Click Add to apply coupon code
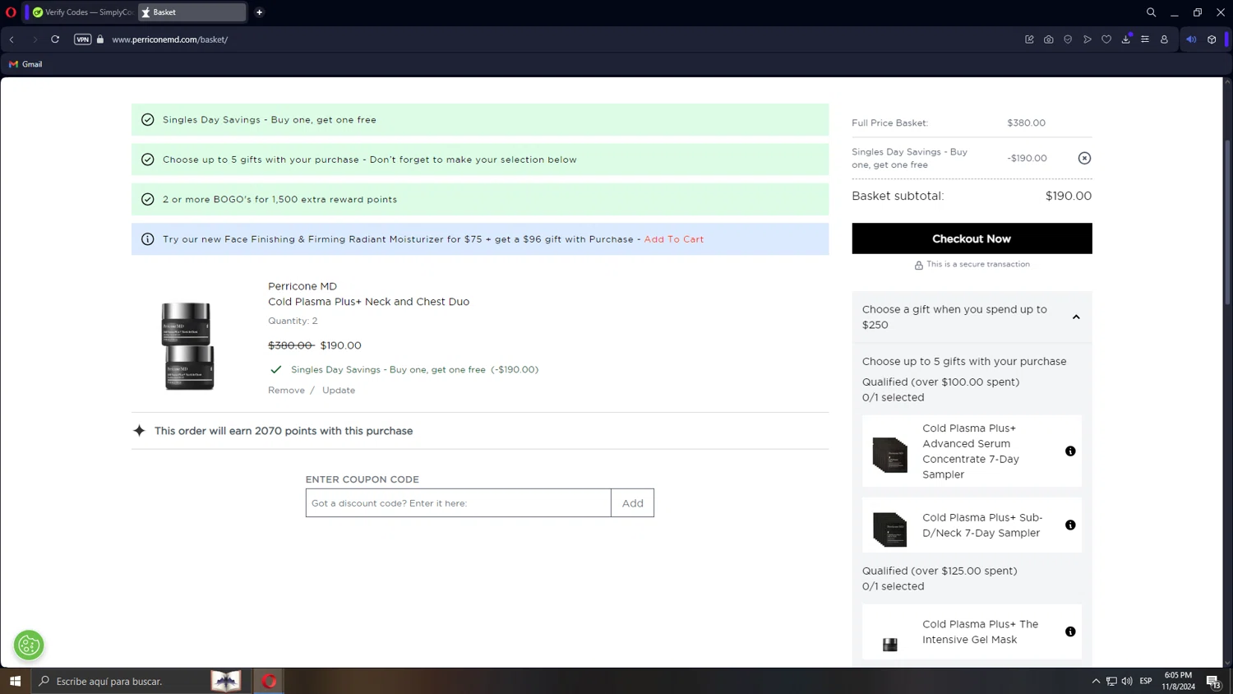 tap(633, 503)
